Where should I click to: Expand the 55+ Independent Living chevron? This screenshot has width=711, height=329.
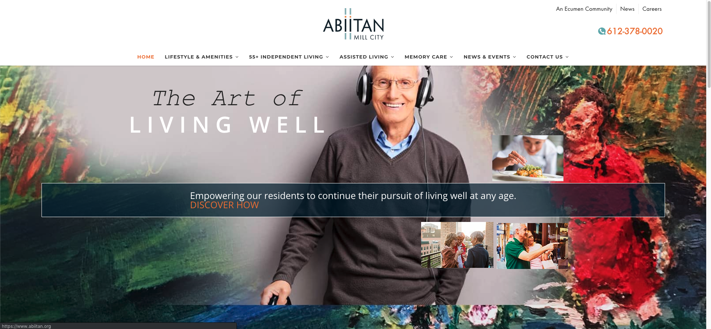click(327, 57)
